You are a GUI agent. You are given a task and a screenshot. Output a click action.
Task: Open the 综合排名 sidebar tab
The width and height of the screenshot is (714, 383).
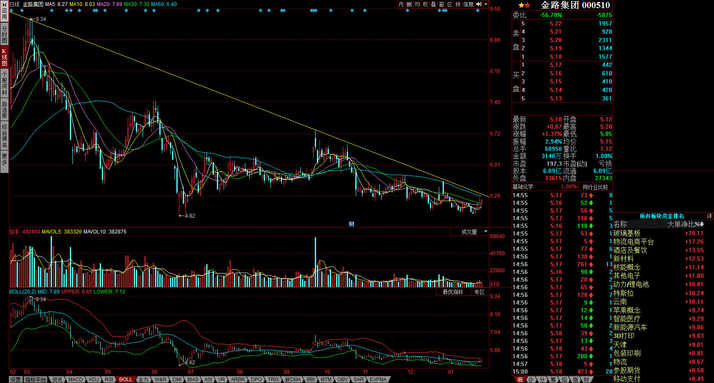[4, 135]
